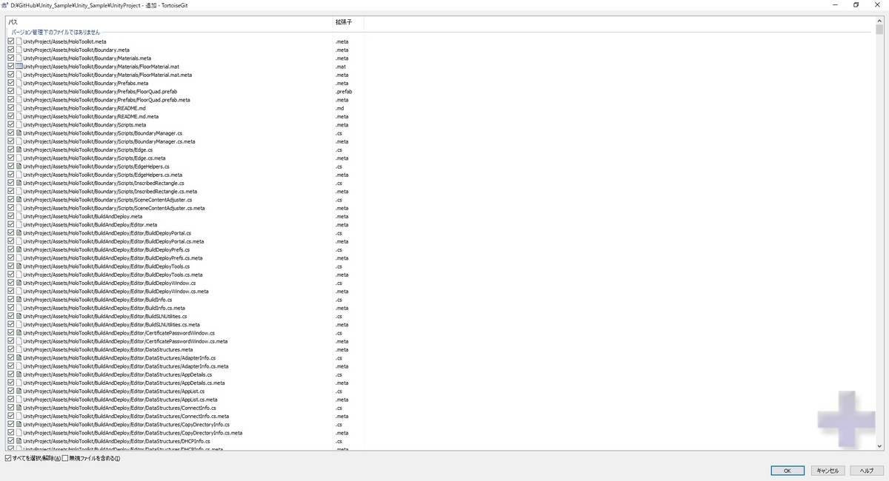Viewport: 889px width, 481px height.
Task: Click the C# file icon for AppList.cs
Action: 19,391
